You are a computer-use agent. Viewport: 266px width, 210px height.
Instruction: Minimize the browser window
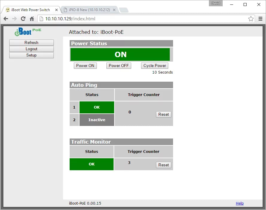tap(232, 4)
